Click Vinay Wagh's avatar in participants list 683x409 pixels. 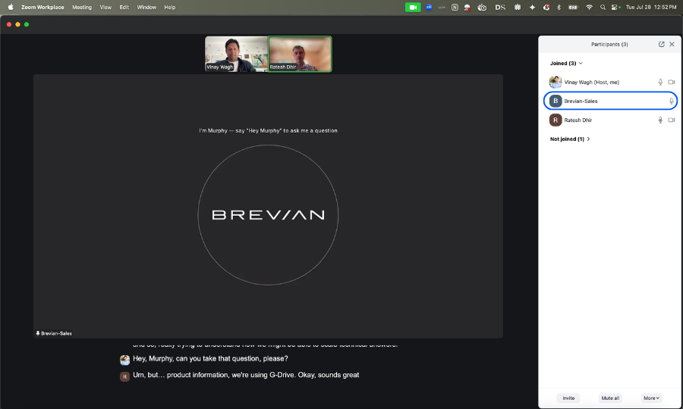[x=556, y=82]
